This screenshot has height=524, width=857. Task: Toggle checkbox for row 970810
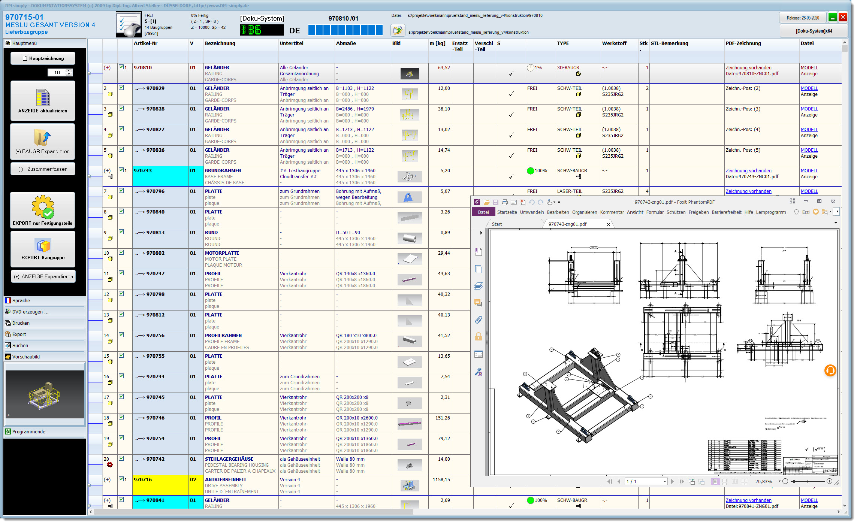click(x=121, y=67)
